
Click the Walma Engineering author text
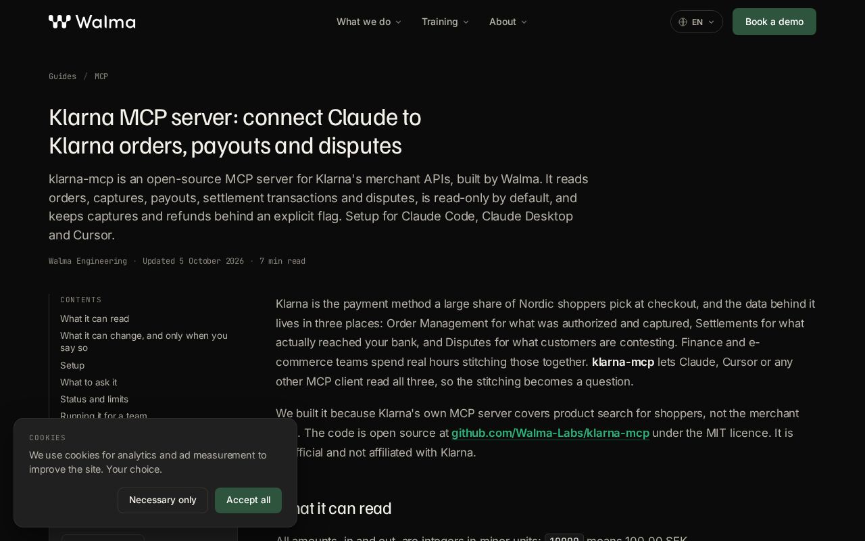click(x=88, y=261)
